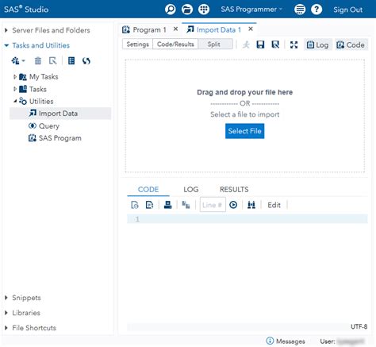This screenshot has height=347, width=376.
Task: Open the SAS Programmer dropdown
Action: pos(251,10)
